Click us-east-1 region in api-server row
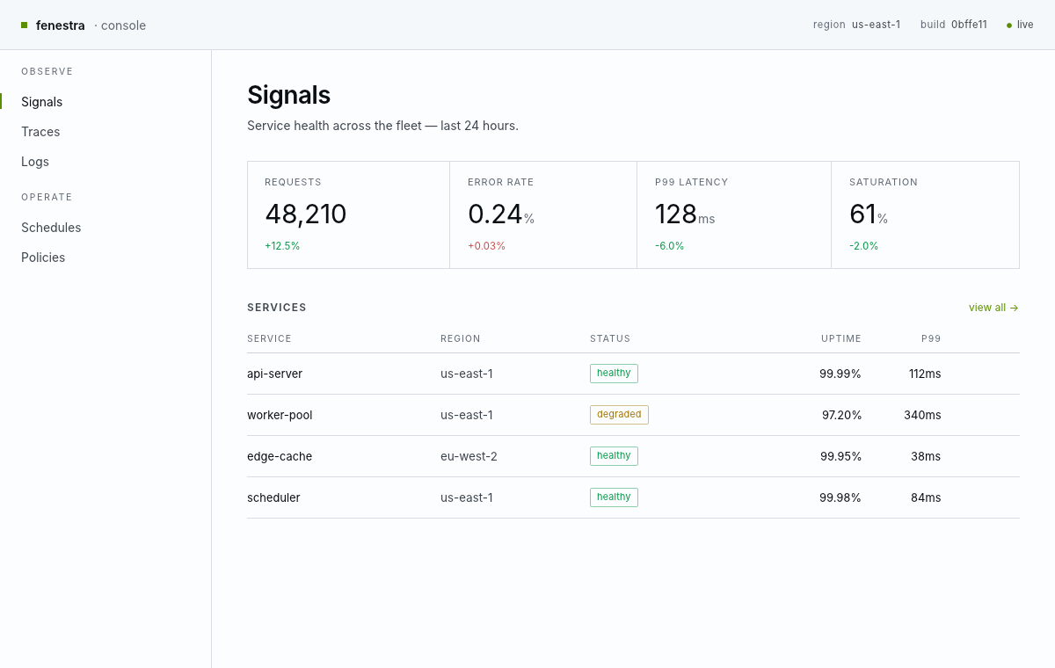Image resolution: width=1055 pixels, height=668 pixels. [467, 374]
